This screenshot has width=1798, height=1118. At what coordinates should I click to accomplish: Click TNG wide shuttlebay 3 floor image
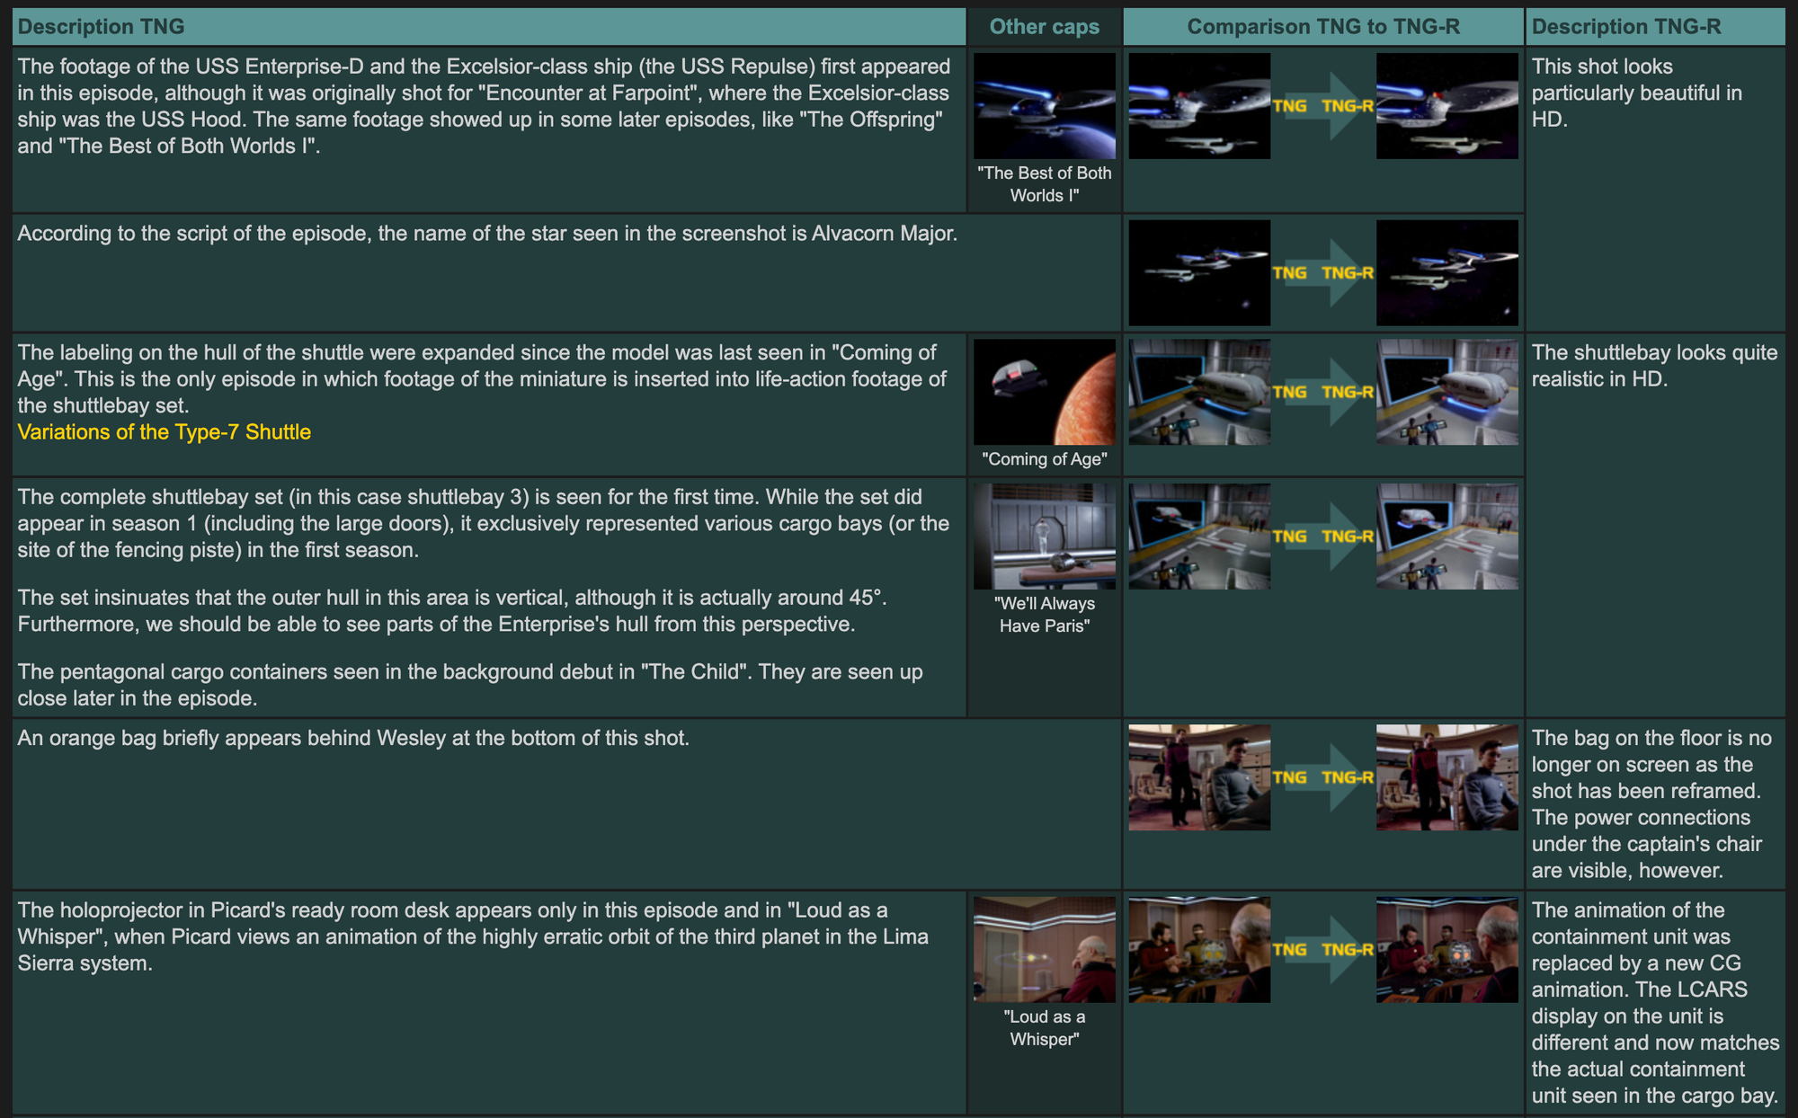click(1199, 537)
